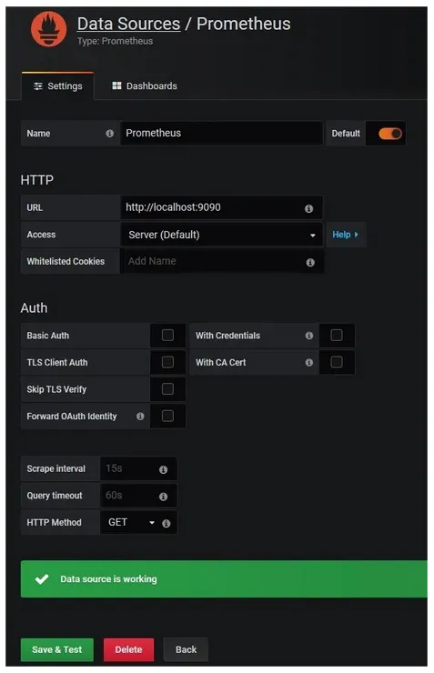The width and height of the screenshot is (434, 673).
Task: Click the 'Data source is working' message
Action: point(108,579)
